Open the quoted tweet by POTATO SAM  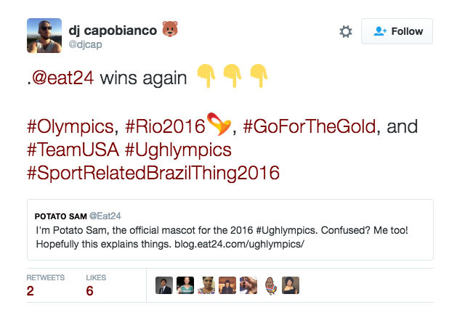click(x=230, y=230)
